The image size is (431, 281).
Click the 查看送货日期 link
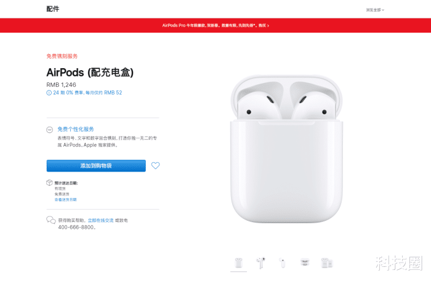(65, 199)
